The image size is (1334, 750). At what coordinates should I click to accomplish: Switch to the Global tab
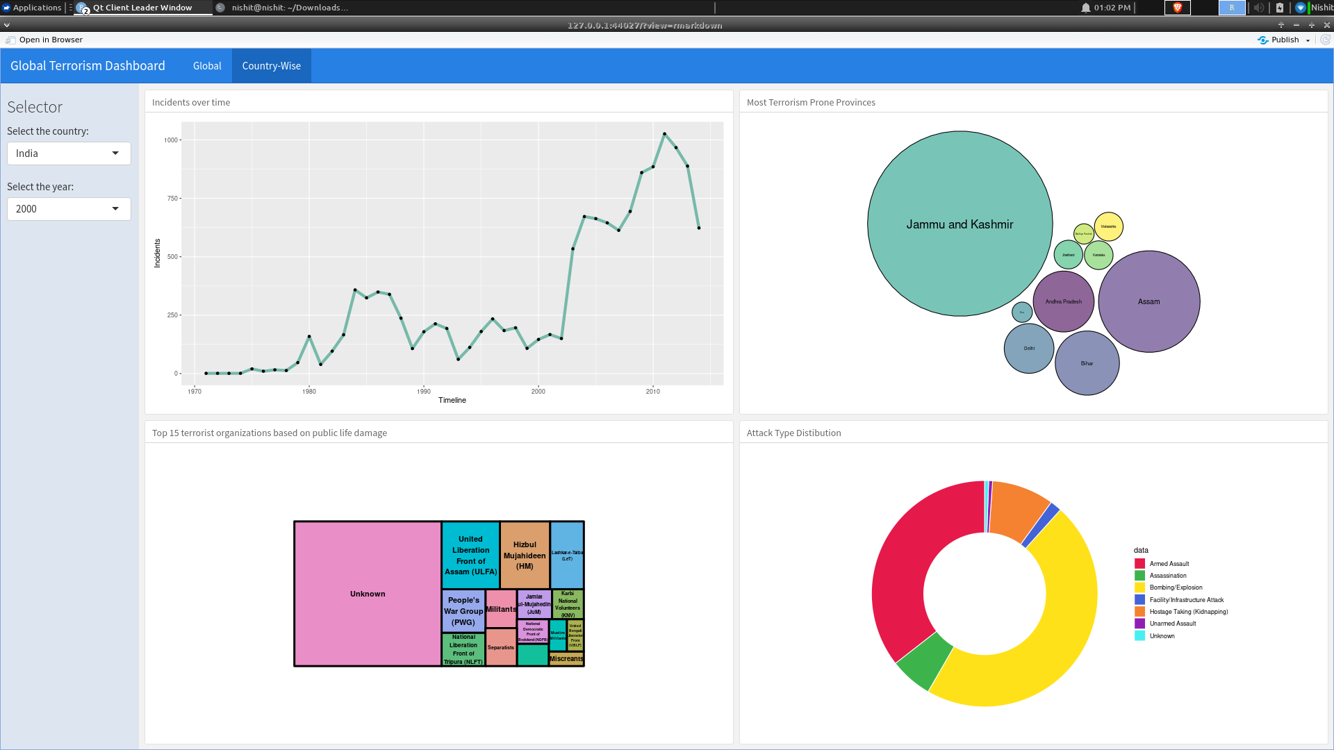tap(207, 66)
